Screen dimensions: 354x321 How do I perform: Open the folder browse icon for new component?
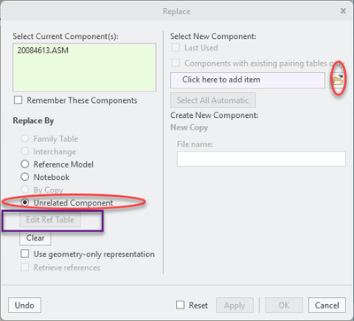point(337,80)
